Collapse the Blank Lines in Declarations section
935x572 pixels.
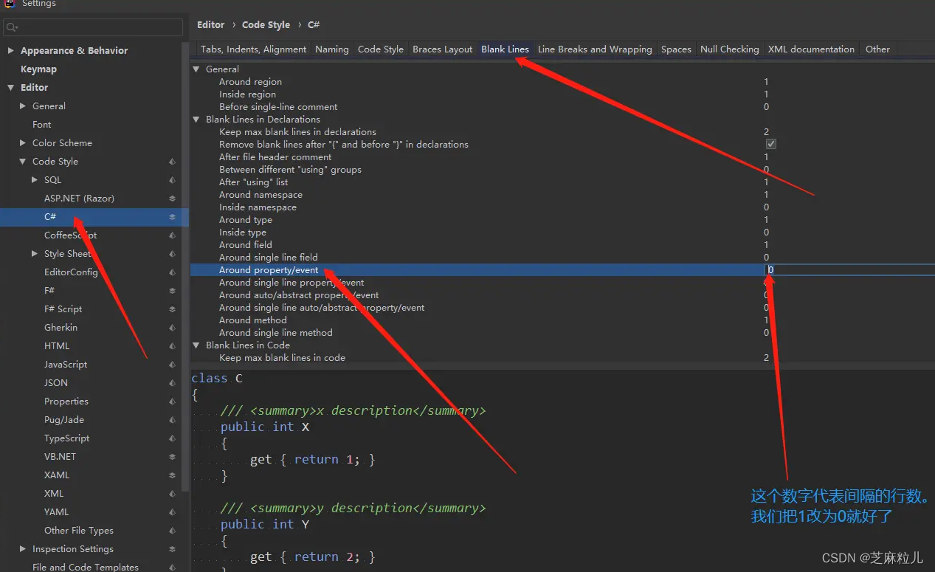(196, 119)
